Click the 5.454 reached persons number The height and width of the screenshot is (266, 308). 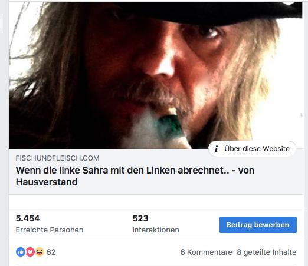(28, 218)
